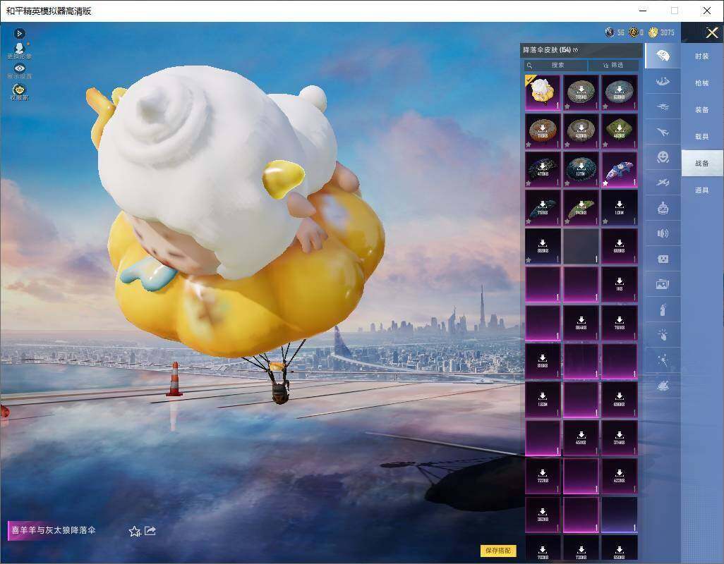Select the airplane skin category icon

pyautogui.click(x=663, y=133)
